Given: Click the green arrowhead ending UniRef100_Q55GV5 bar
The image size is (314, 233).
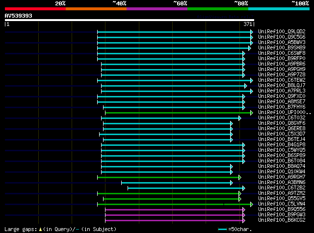Looking at the screenshot, I should click(x=240, y=199).
